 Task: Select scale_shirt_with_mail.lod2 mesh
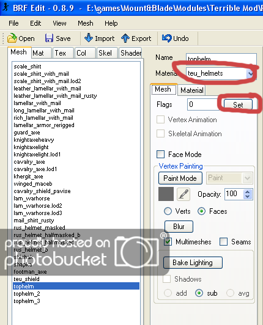(x=47, y=81)
